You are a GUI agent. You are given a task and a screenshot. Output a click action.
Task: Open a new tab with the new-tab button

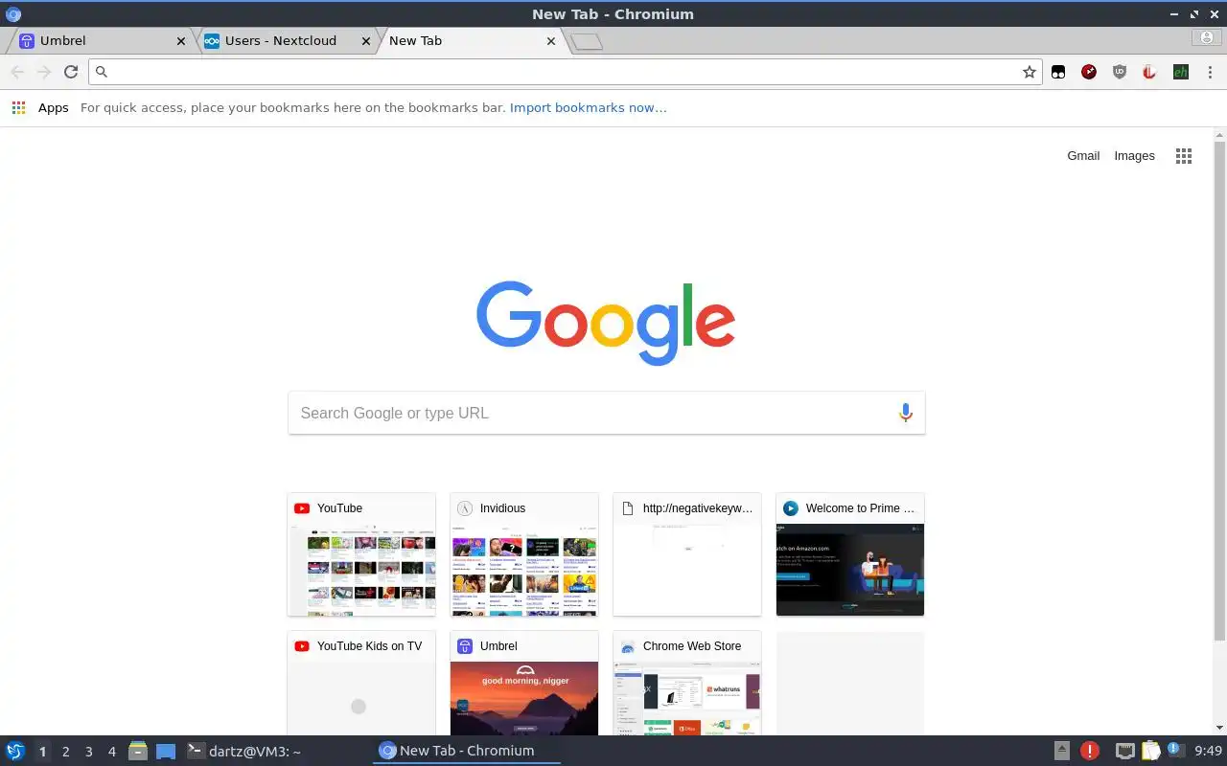(x=586, y=41)
